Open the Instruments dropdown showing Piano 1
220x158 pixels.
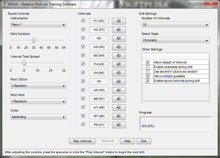[x=38, y=25]
